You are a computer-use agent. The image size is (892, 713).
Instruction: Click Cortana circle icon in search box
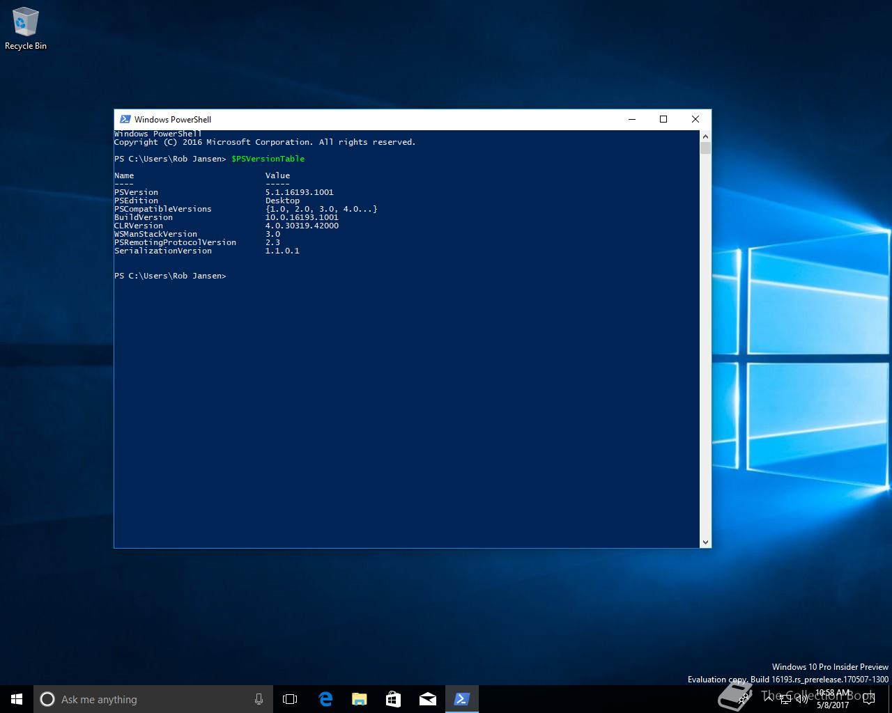click(x=47, y=699)
